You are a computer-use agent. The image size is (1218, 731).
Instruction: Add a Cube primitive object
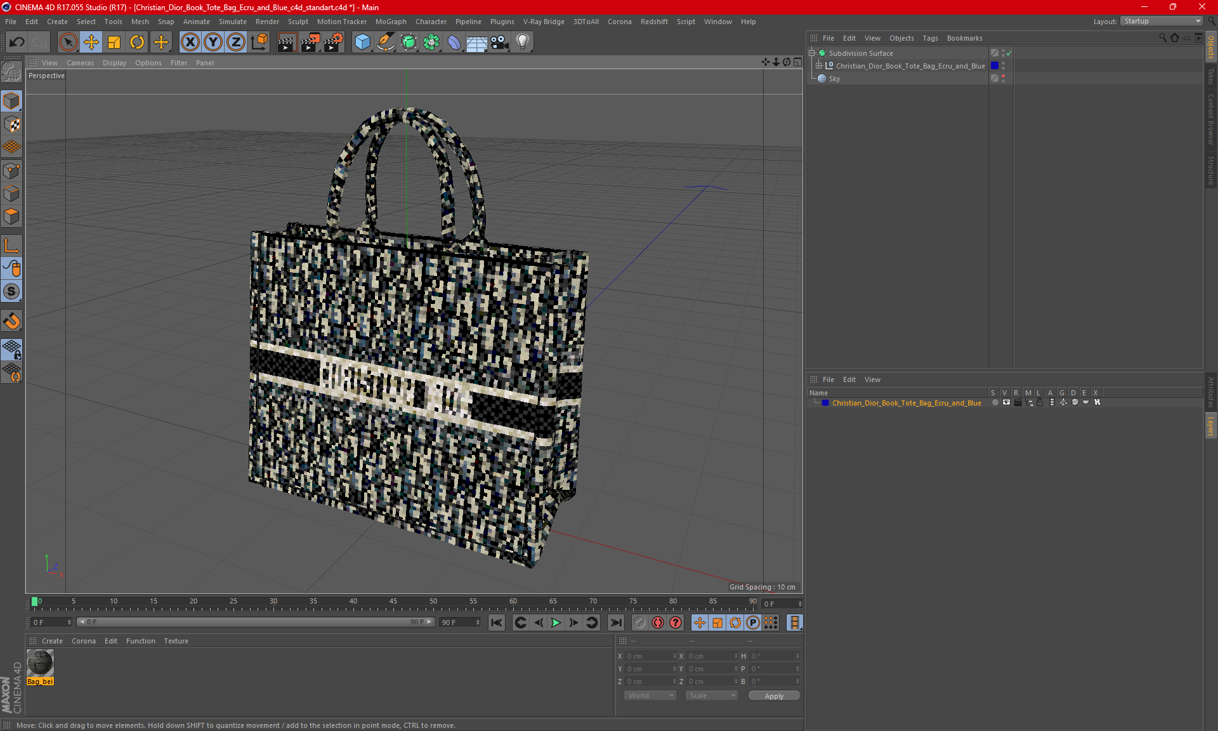pyautogui.click(x=362, y=42)
